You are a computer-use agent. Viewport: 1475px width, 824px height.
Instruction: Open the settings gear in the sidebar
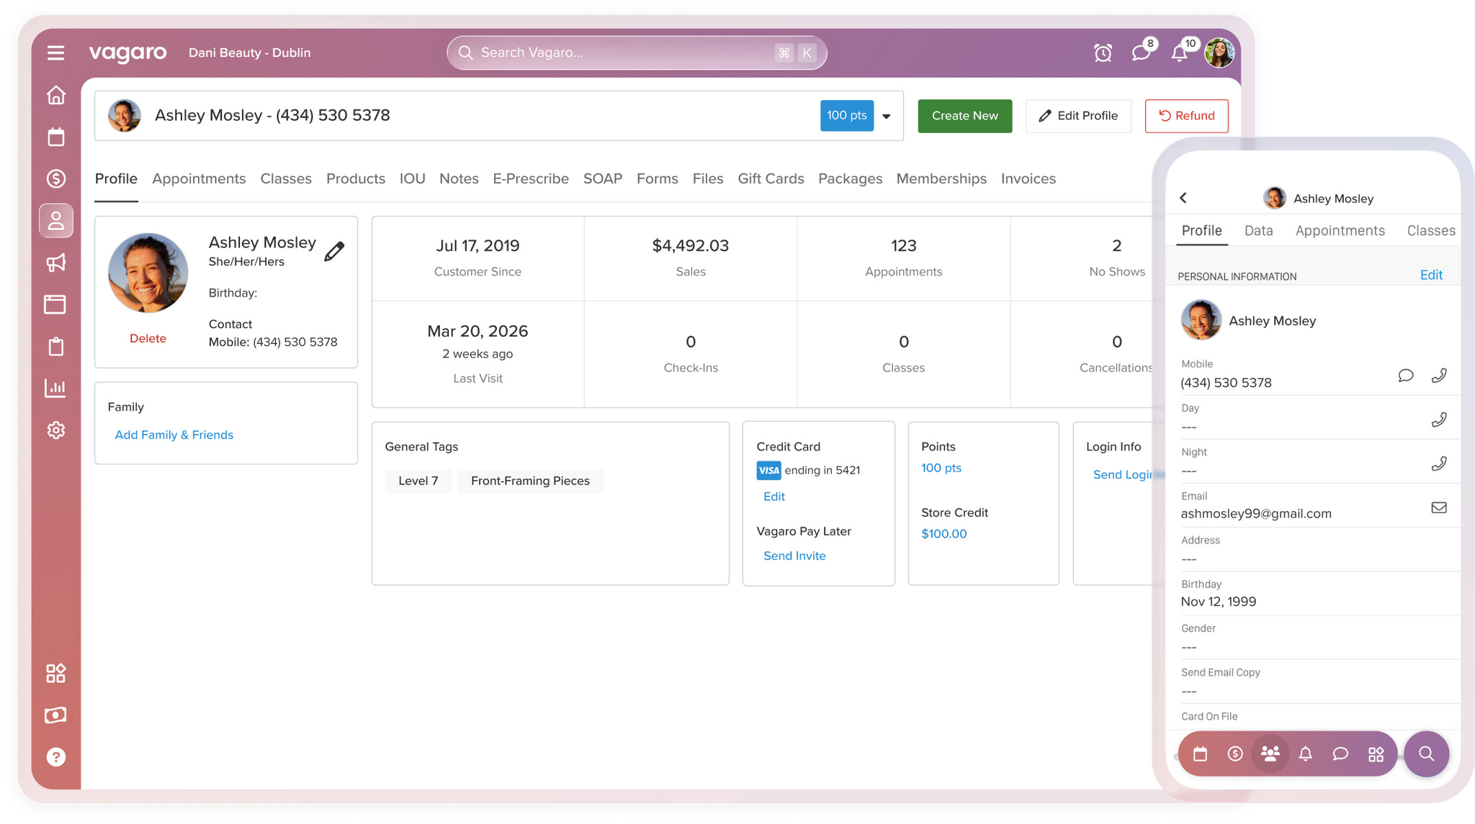(55, 430)
